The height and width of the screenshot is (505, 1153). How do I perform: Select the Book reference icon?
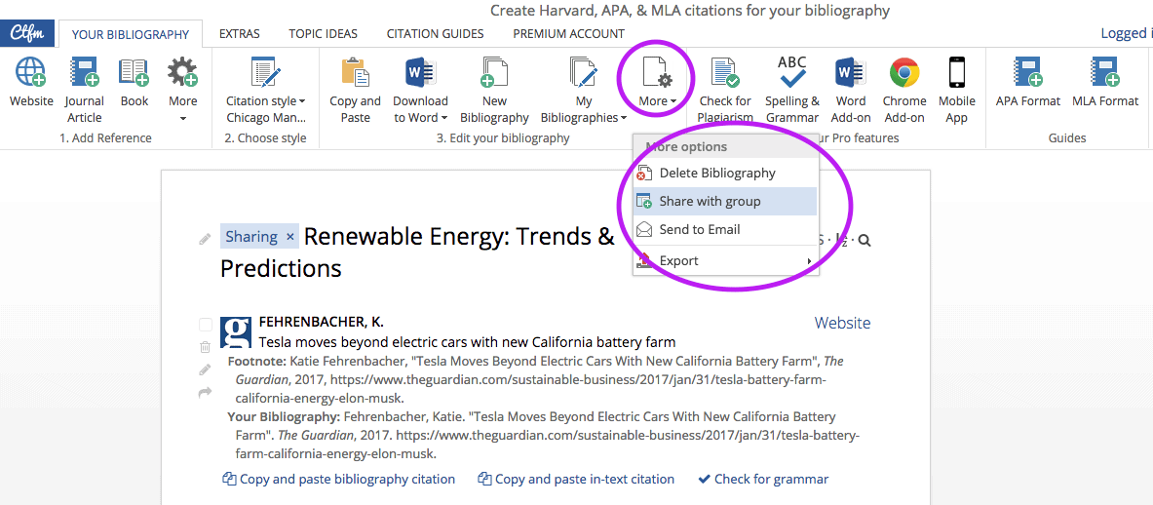[134, 74]
